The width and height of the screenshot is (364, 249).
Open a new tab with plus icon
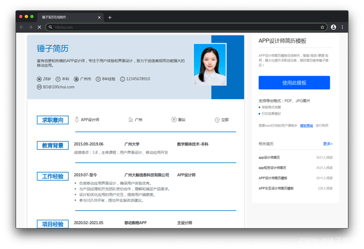[110, 17]
